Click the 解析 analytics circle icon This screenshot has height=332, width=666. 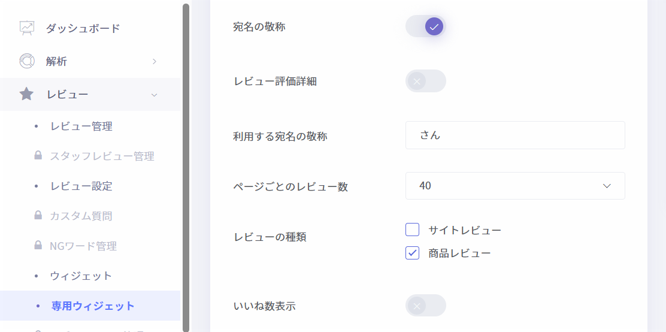(27, 61)
